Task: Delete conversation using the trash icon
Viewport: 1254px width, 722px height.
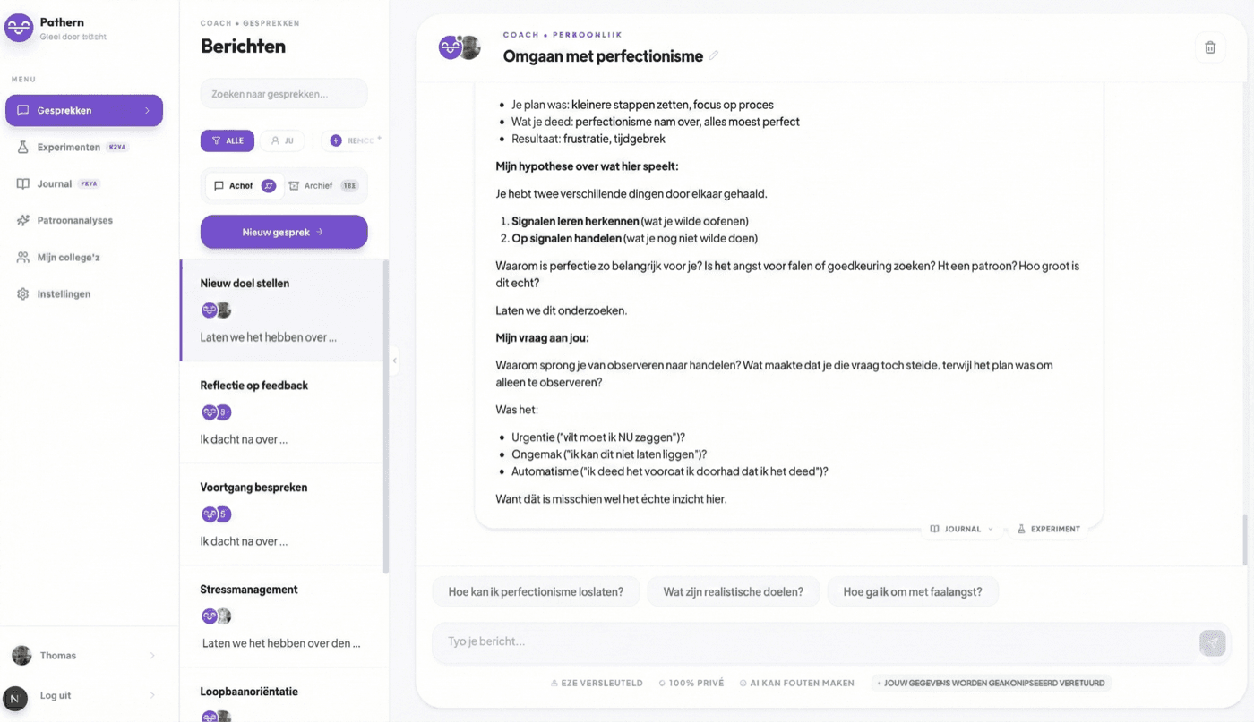Action: pyautogui.click(x=1210, y=47)
